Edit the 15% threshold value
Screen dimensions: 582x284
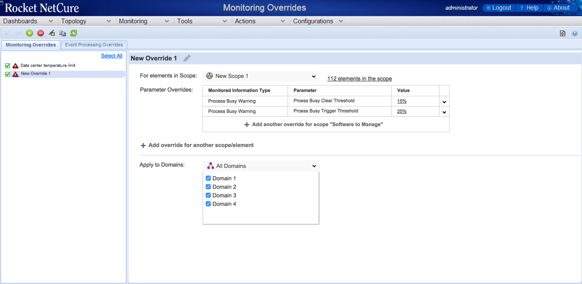(x=402, y=101)
